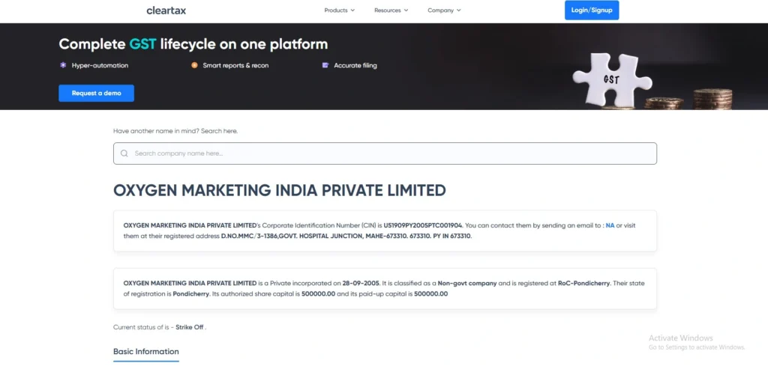Select incorporation date 28-09-2005
This screenshot has width=768, height=366.
point(360,284)
